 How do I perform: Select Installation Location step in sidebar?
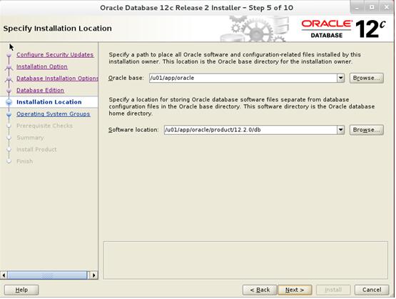pos(49,102)
